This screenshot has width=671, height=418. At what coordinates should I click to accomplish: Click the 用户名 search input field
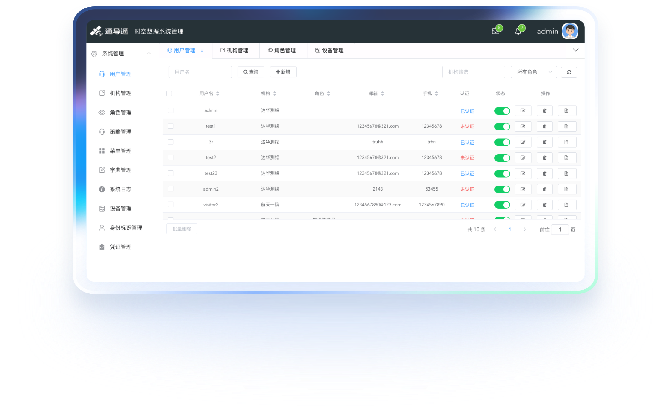200,72
